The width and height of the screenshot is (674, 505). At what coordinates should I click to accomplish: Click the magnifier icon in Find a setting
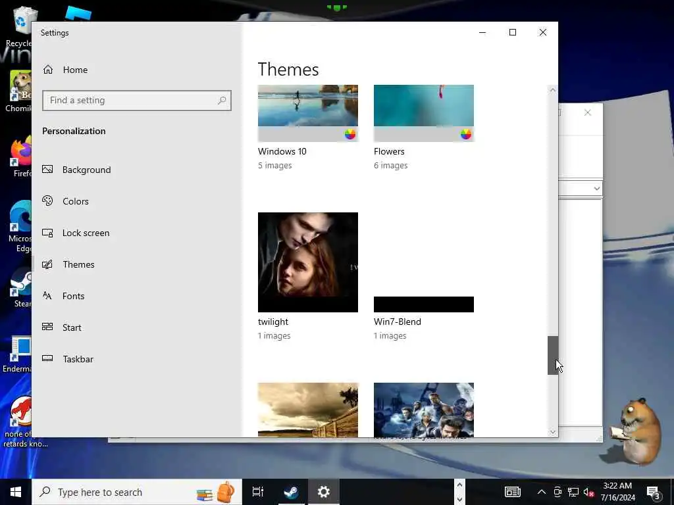[222, 101]
